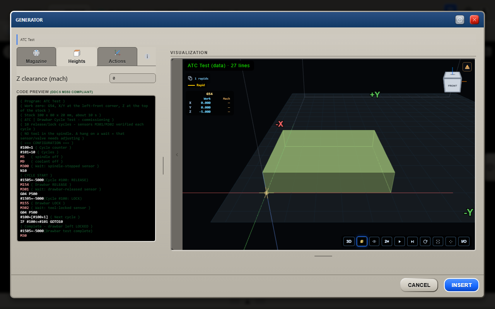
Task: Change playback speed with the 2x button
Action: 387,241
